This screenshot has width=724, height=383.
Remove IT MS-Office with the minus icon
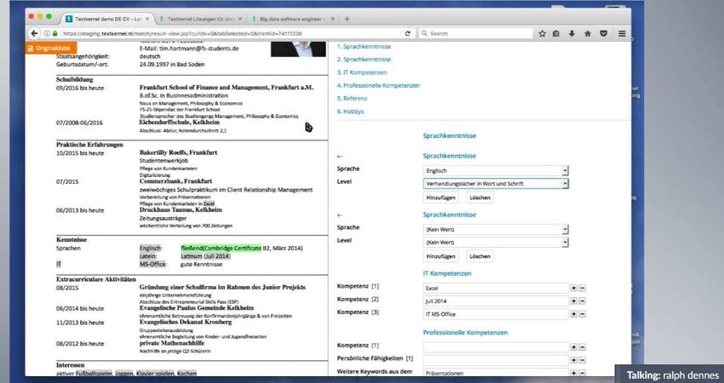coord(583,314)
